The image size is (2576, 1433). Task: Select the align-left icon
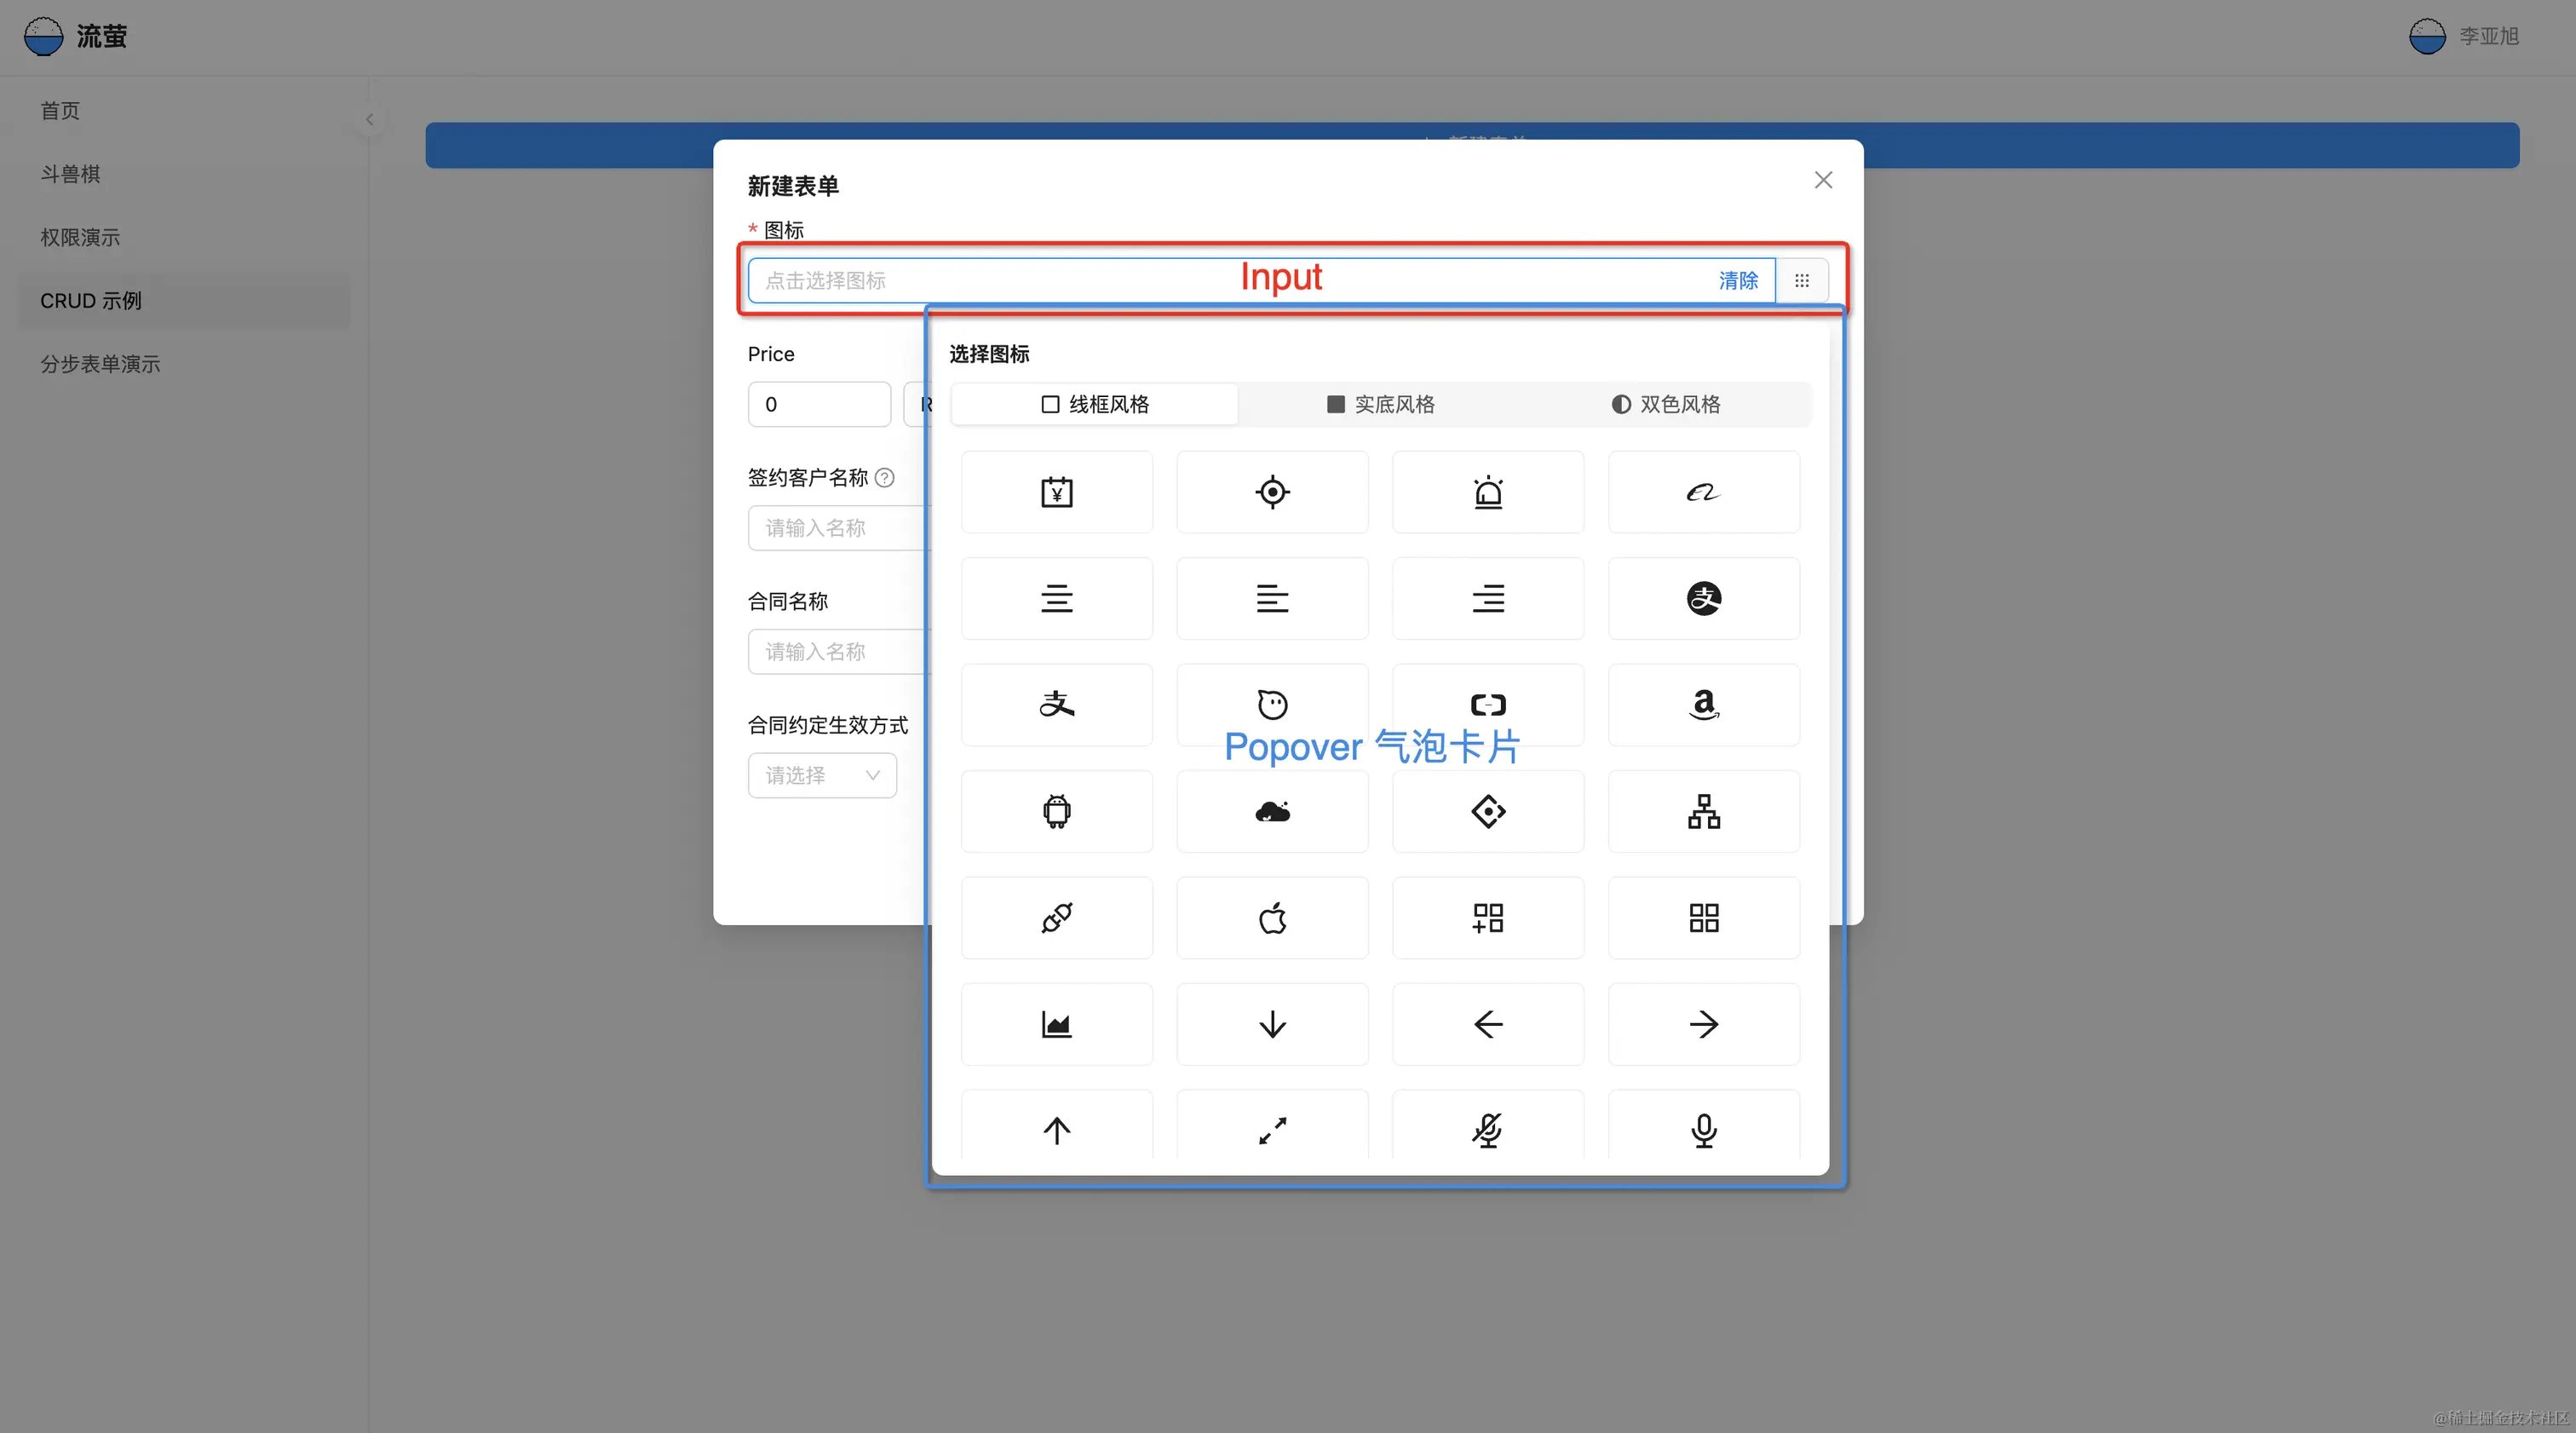(1272, 598)
